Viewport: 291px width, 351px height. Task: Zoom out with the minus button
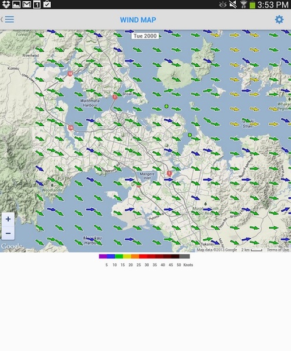8,233
